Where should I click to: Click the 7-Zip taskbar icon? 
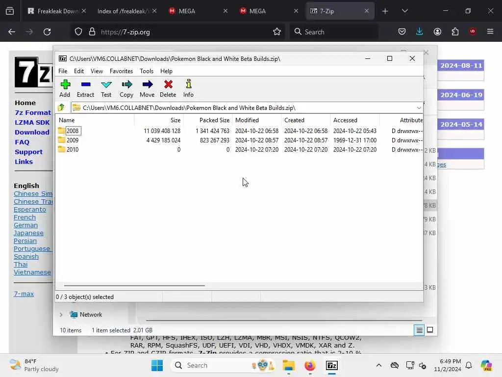332,365
